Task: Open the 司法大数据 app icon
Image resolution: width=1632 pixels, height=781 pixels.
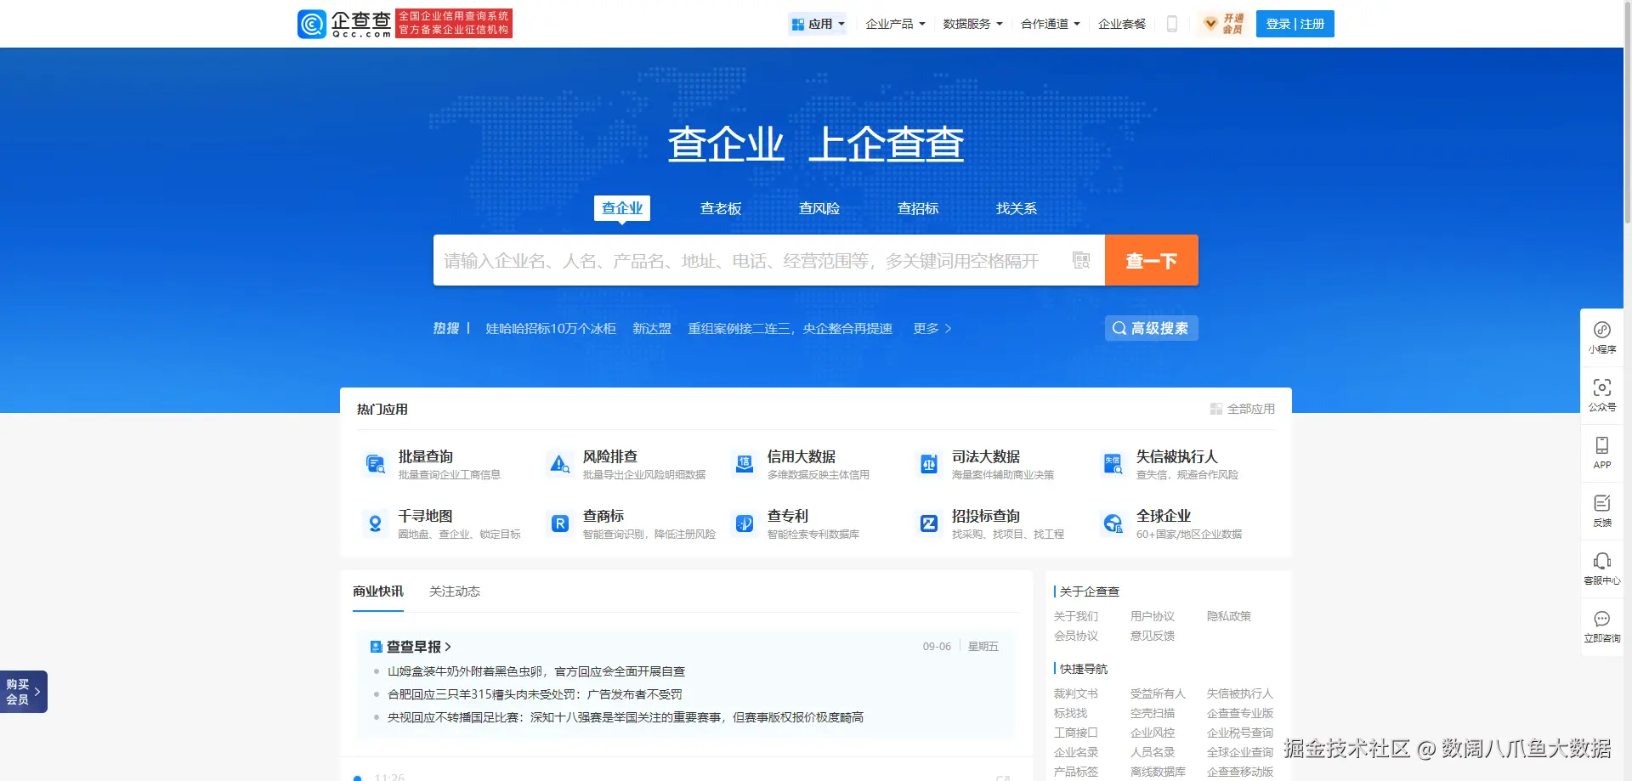Action: [928, 464]
